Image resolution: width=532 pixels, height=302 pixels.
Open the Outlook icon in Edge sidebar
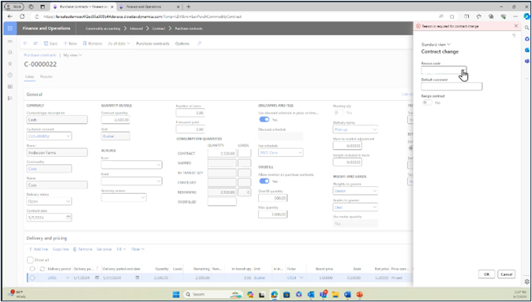pos(526,50)
